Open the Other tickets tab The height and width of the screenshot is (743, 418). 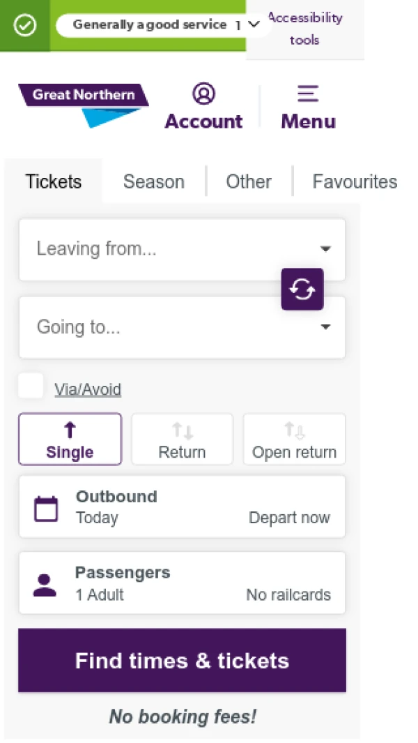tap(249, 182)
